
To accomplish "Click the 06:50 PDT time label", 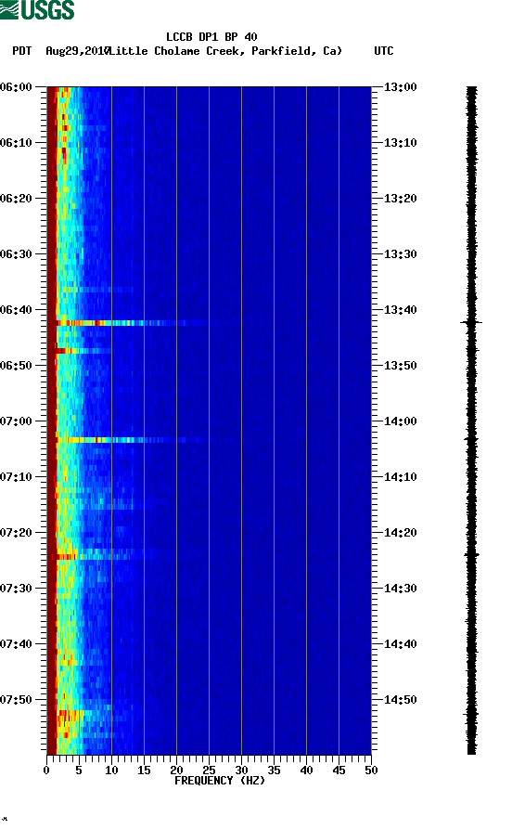I will point(17,366).
